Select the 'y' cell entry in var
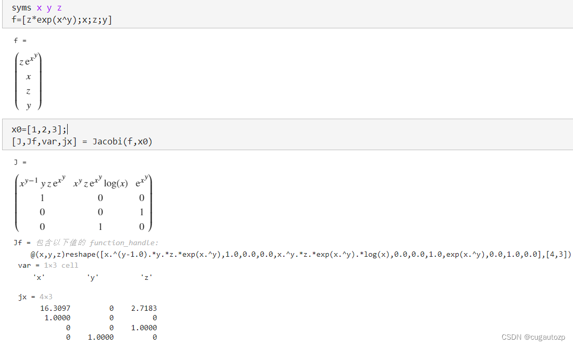 pos(93,278)
